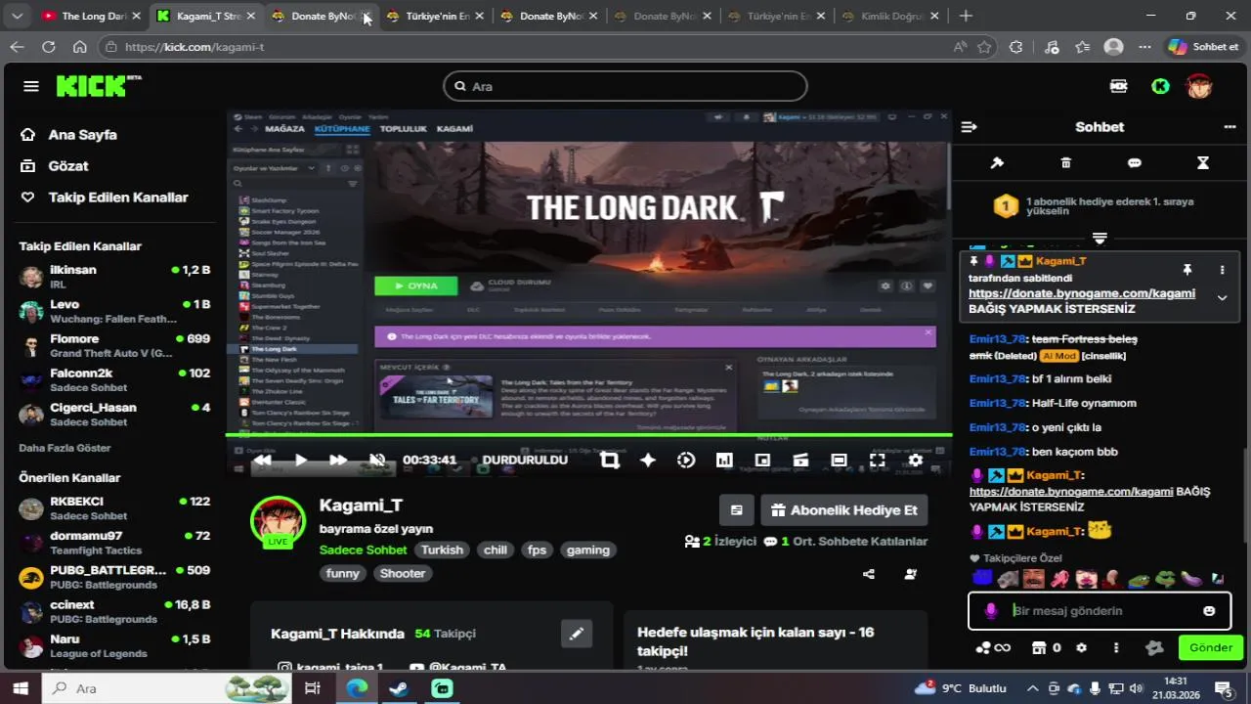Click the crop clip icon in player
Screen dimensions: 1251x704
click(610, 460)
